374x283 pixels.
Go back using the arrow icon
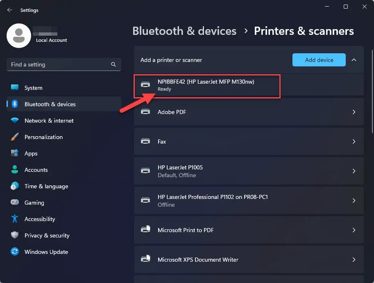click(x=10, y=10)
